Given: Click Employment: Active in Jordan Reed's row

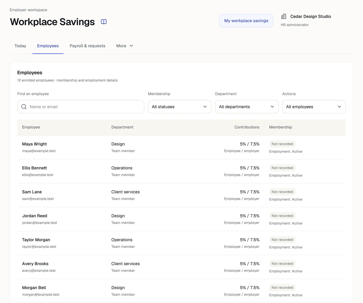Looking at the screenshot, I should (x=286, y=223).
